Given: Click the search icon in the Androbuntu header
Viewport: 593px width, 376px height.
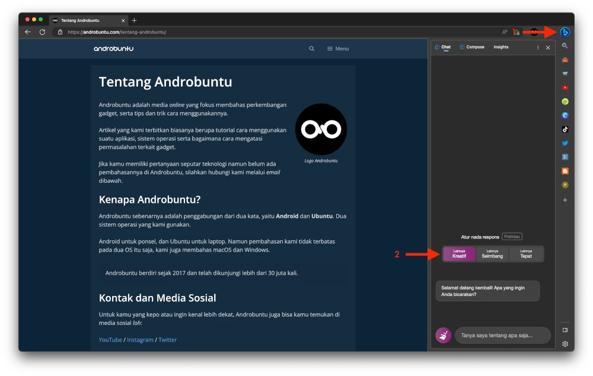Looking at the screenshot, I should (311, 49).
